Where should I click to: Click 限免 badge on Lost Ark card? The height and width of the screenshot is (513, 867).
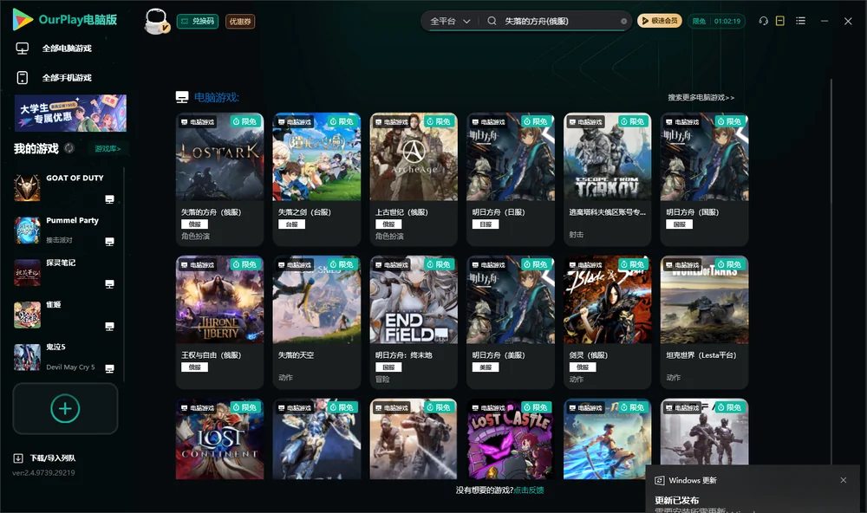tap(245, 121)
